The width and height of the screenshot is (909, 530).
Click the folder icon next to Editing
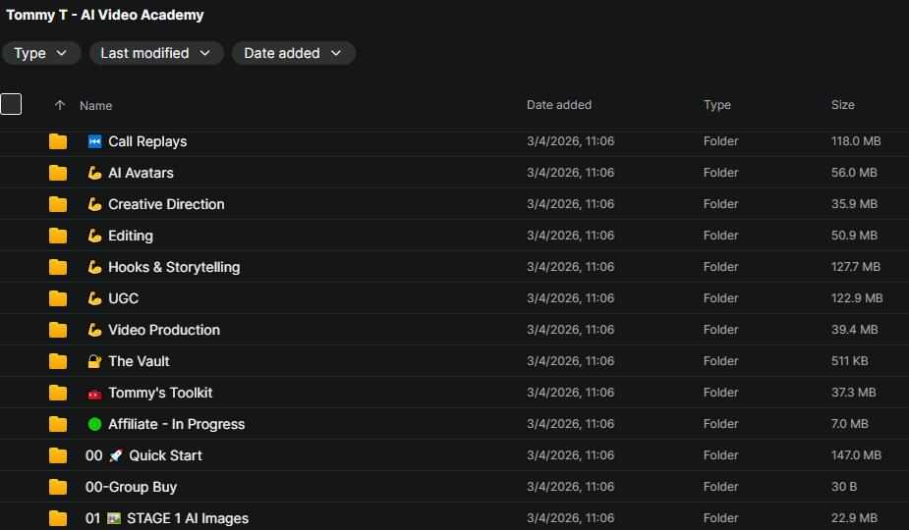pyautogui.click(x=58, y=236)
